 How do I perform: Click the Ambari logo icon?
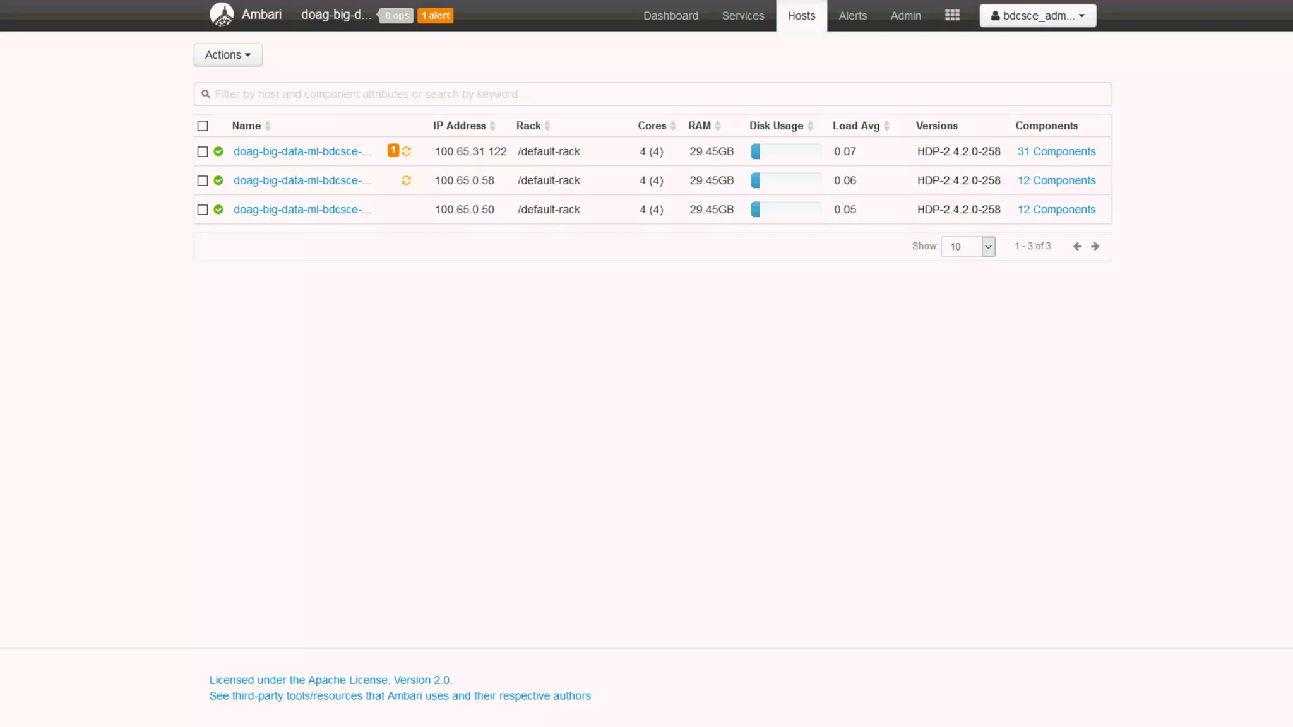pyautogui.click(x=222, y=15)
